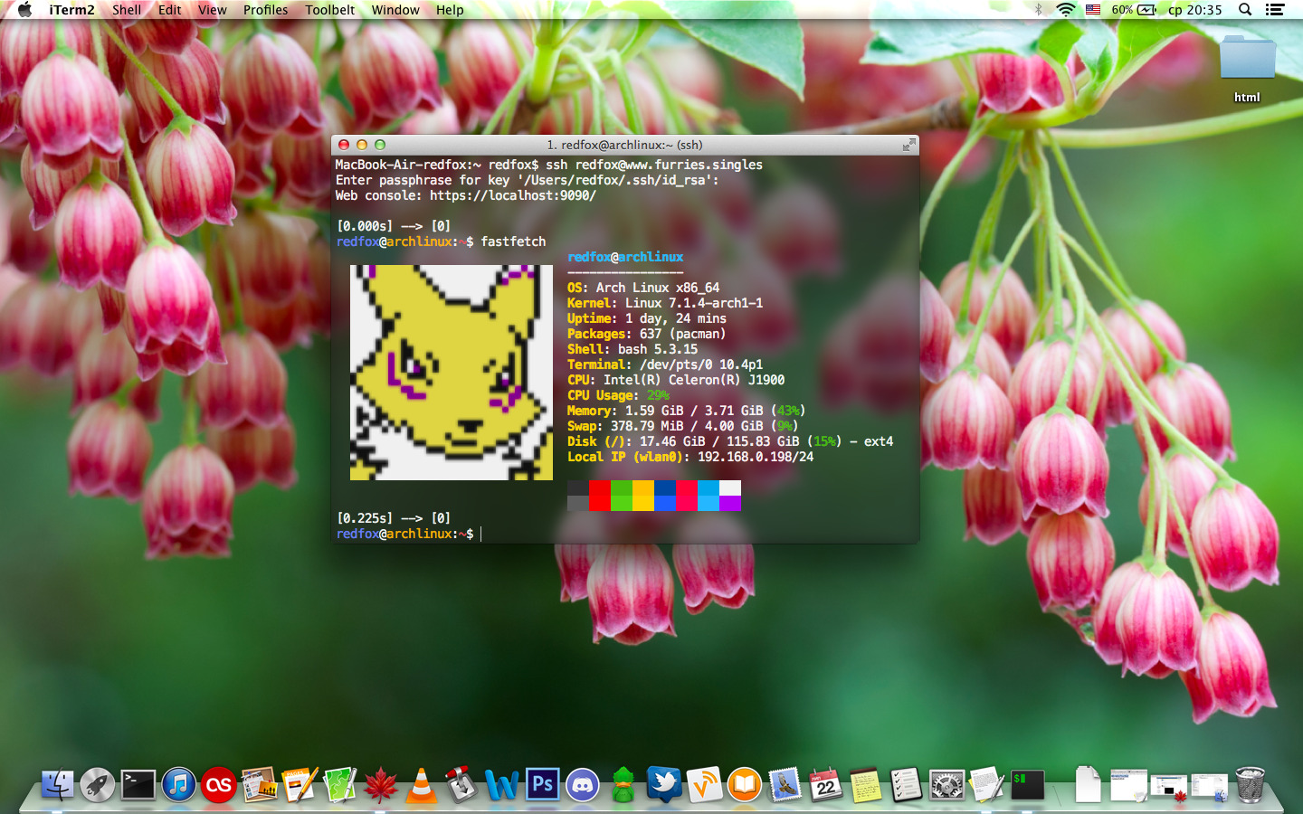Open iTunes from the dock
The height and width of the screenshot is (814, 1303).
179,784
